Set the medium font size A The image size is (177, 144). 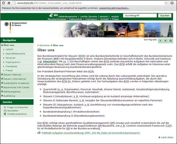click(165, 41)
